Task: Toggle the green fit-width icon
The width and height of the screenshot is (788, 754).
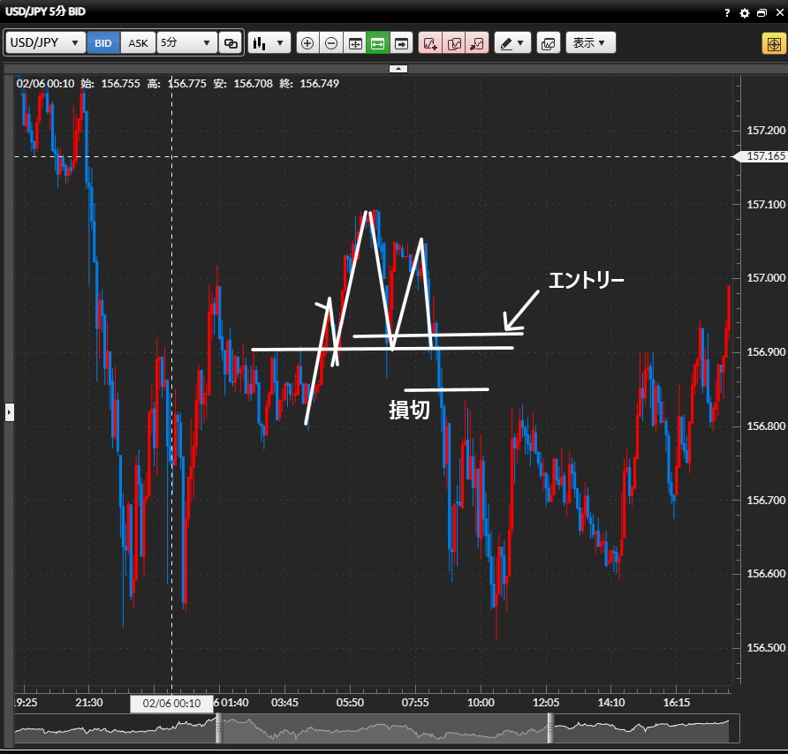Action: click(x=378, y=42)
